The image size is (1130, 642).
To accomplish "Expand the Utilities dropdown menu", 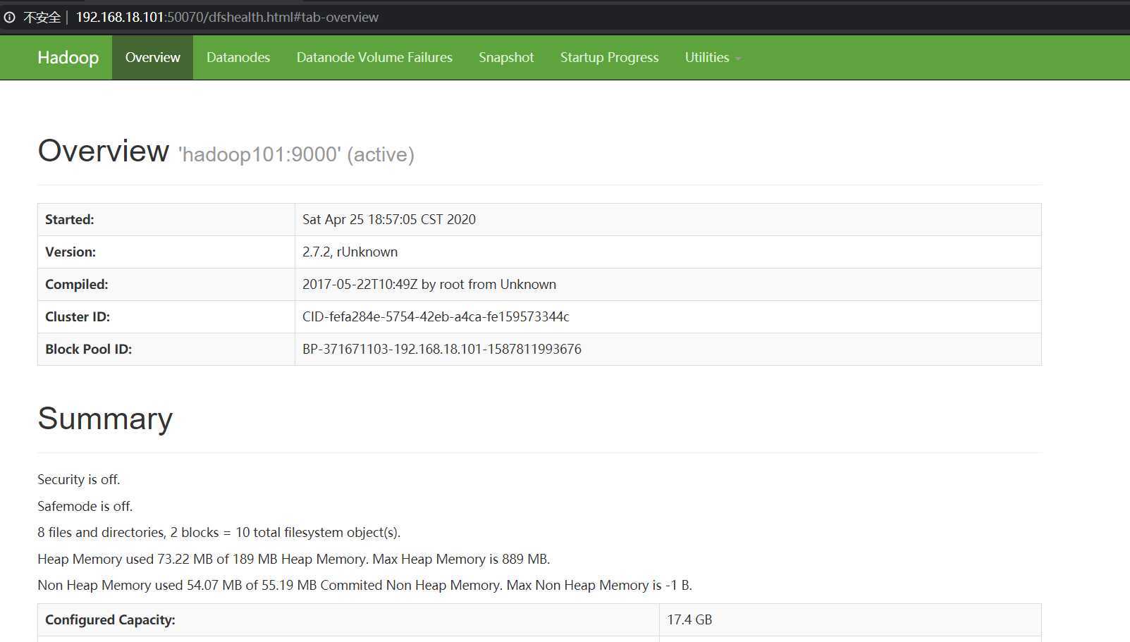I will pyautogui.click(x=713, y=58).
